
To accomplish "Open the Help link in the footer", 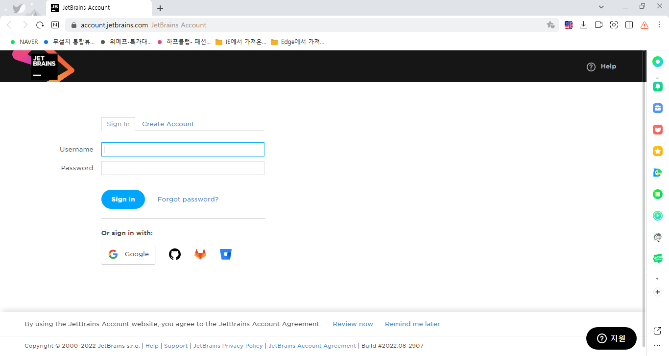I will [152, 346].
